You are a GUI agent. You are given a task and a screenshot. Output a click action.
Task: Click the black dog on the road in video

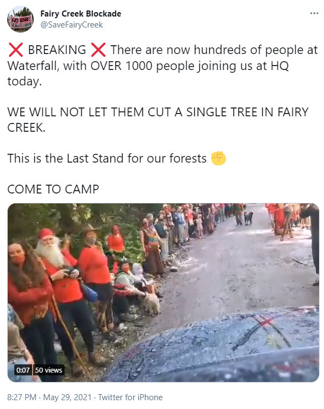click(x=248, y=218)
